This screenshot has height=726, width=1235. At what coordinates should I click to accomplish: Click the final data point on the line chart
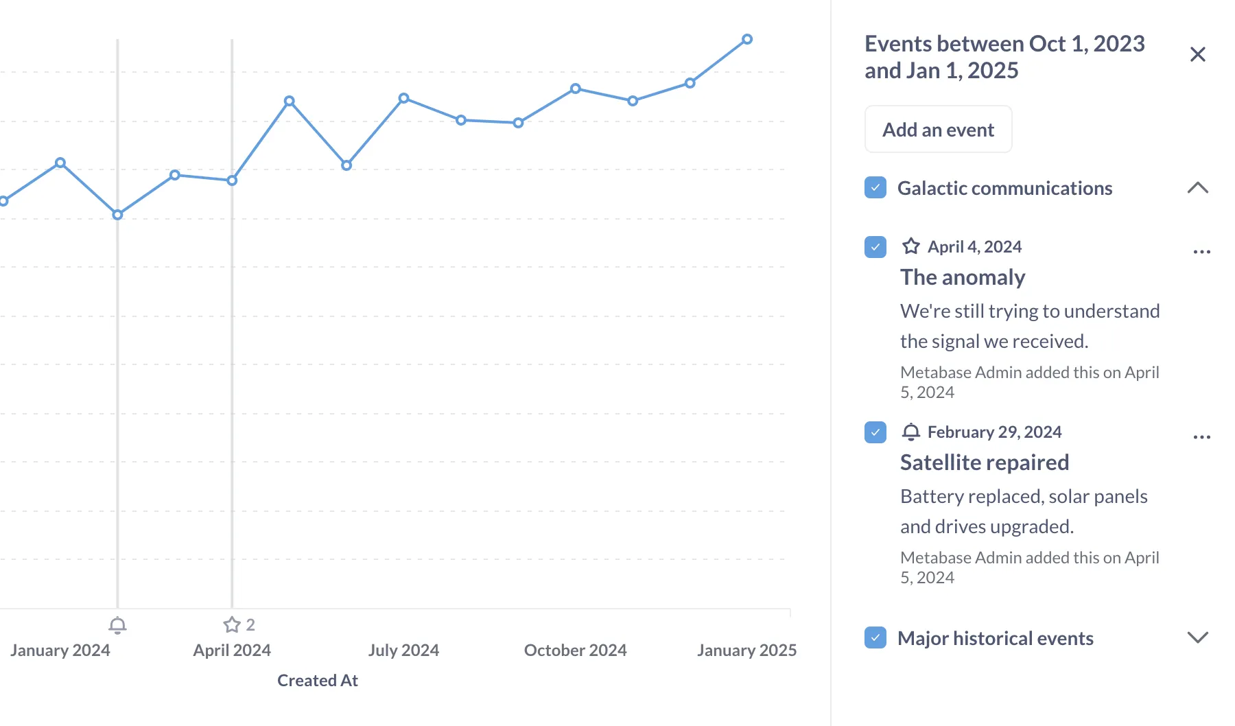click(x=747, y=39)
